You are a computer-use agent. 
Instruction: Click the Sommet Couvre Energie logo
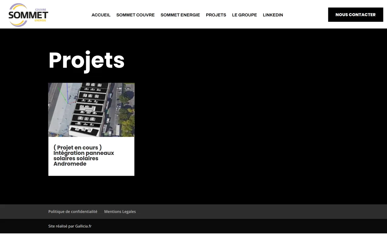[28, 15]
